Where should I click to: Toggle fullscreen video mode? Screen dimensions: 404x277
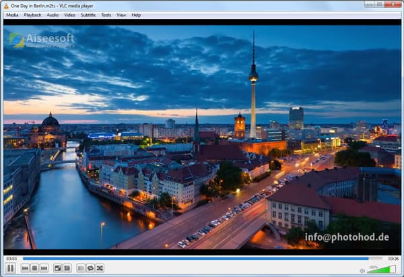click(x=57, y=268)
